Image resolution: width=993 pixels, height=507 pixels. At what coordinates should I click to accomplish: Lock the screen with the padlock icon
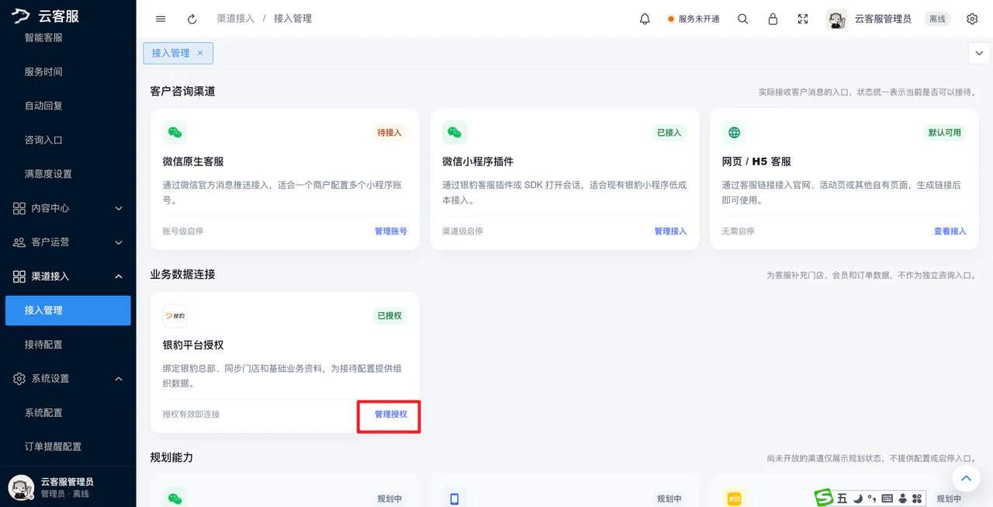773,19
